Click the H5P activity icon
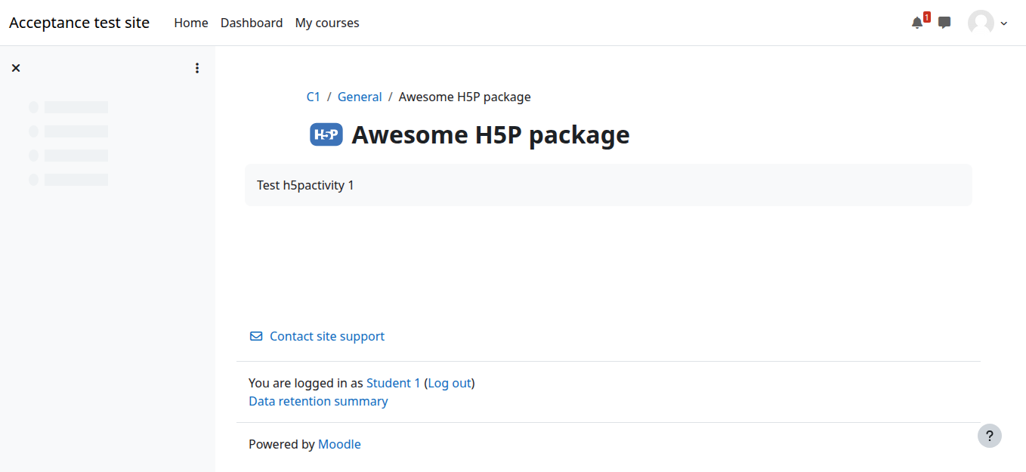 tap(326, 134)
